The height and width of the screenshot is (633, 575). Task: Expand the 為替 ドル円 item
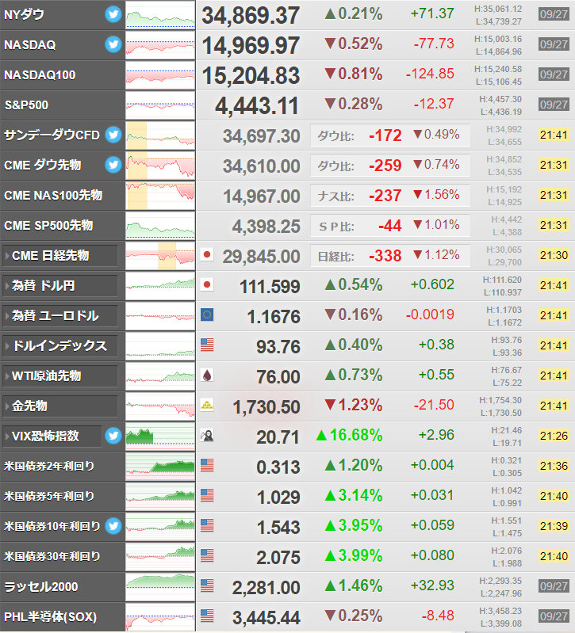(x=60, y=286)
